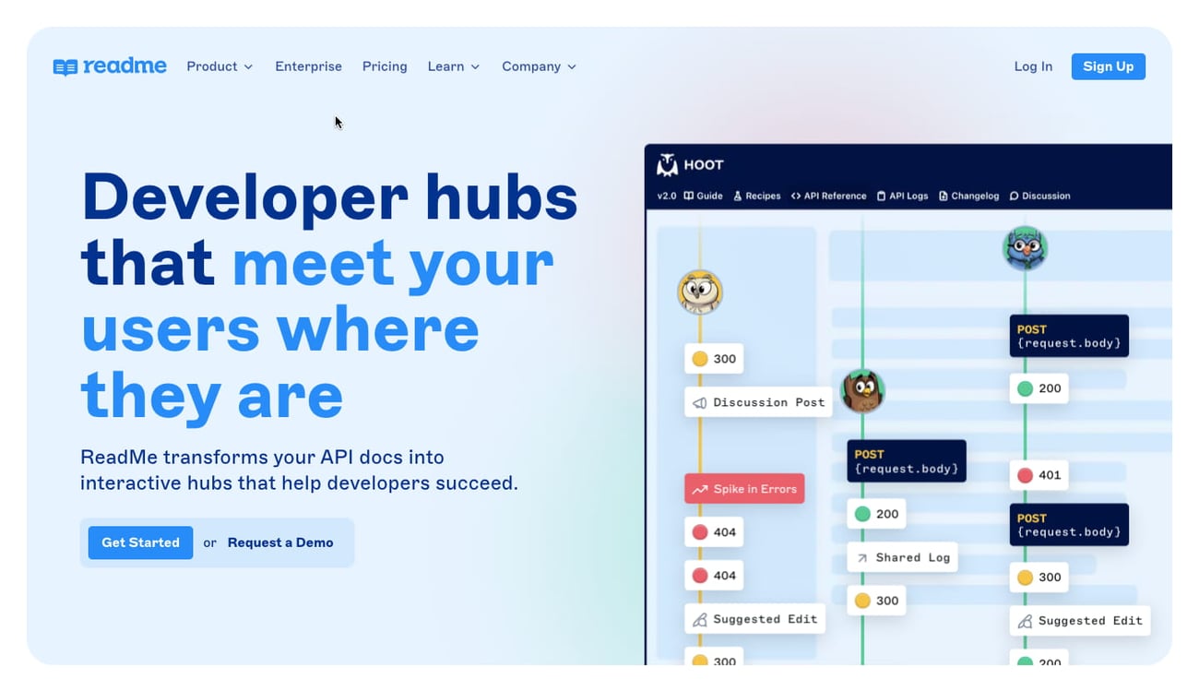
Task: Open Discussion using the chat bubble icon
Action: click(1015, 196)
